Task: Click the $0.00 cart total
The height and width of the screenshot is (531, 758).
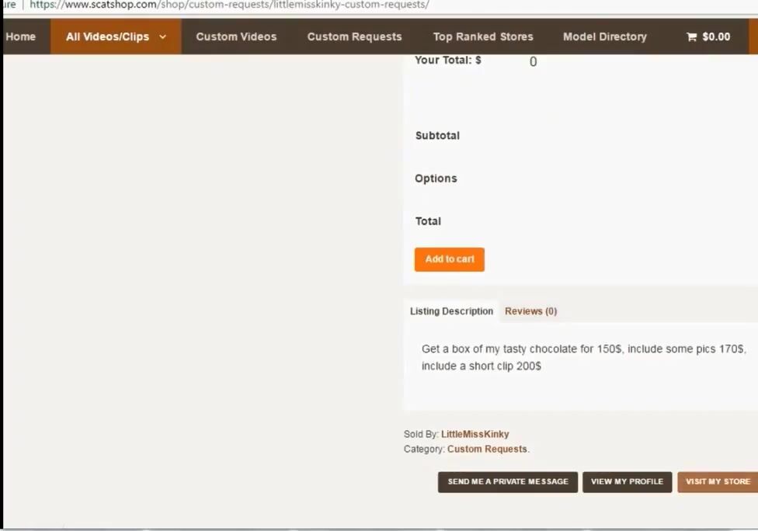Action: pos(716,36)
